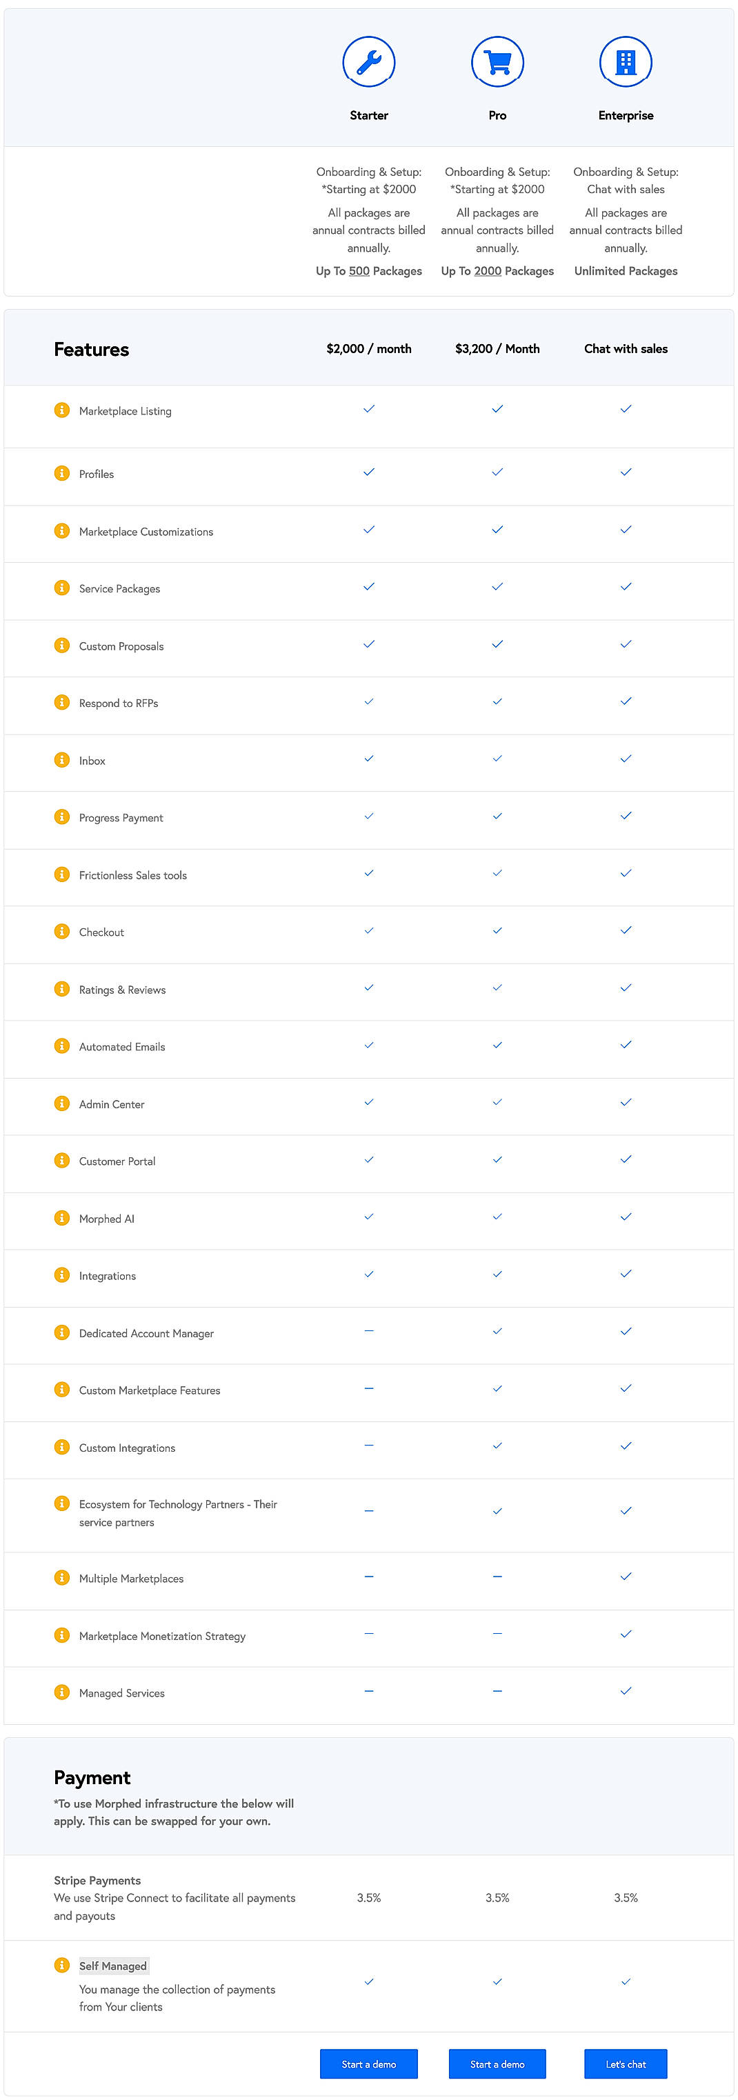Open the info icon next to Custom Integrations
Image resolution: width=738 pixels, height=2100 pixels.
tap(62, 1447)
